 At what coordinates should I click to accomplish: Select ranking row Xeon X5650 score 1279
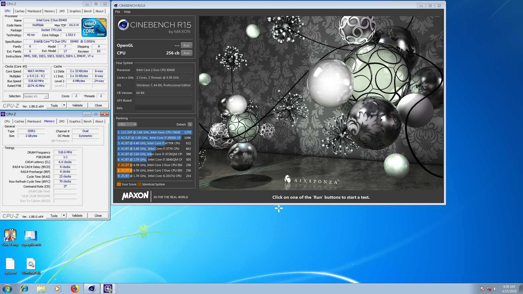pyautogui.click(x=154, y=132)
